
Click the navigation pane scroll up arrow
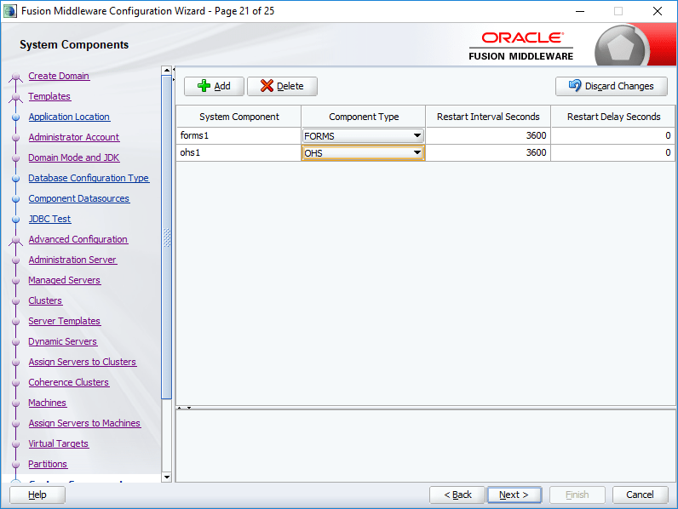(x=166, y=71)
